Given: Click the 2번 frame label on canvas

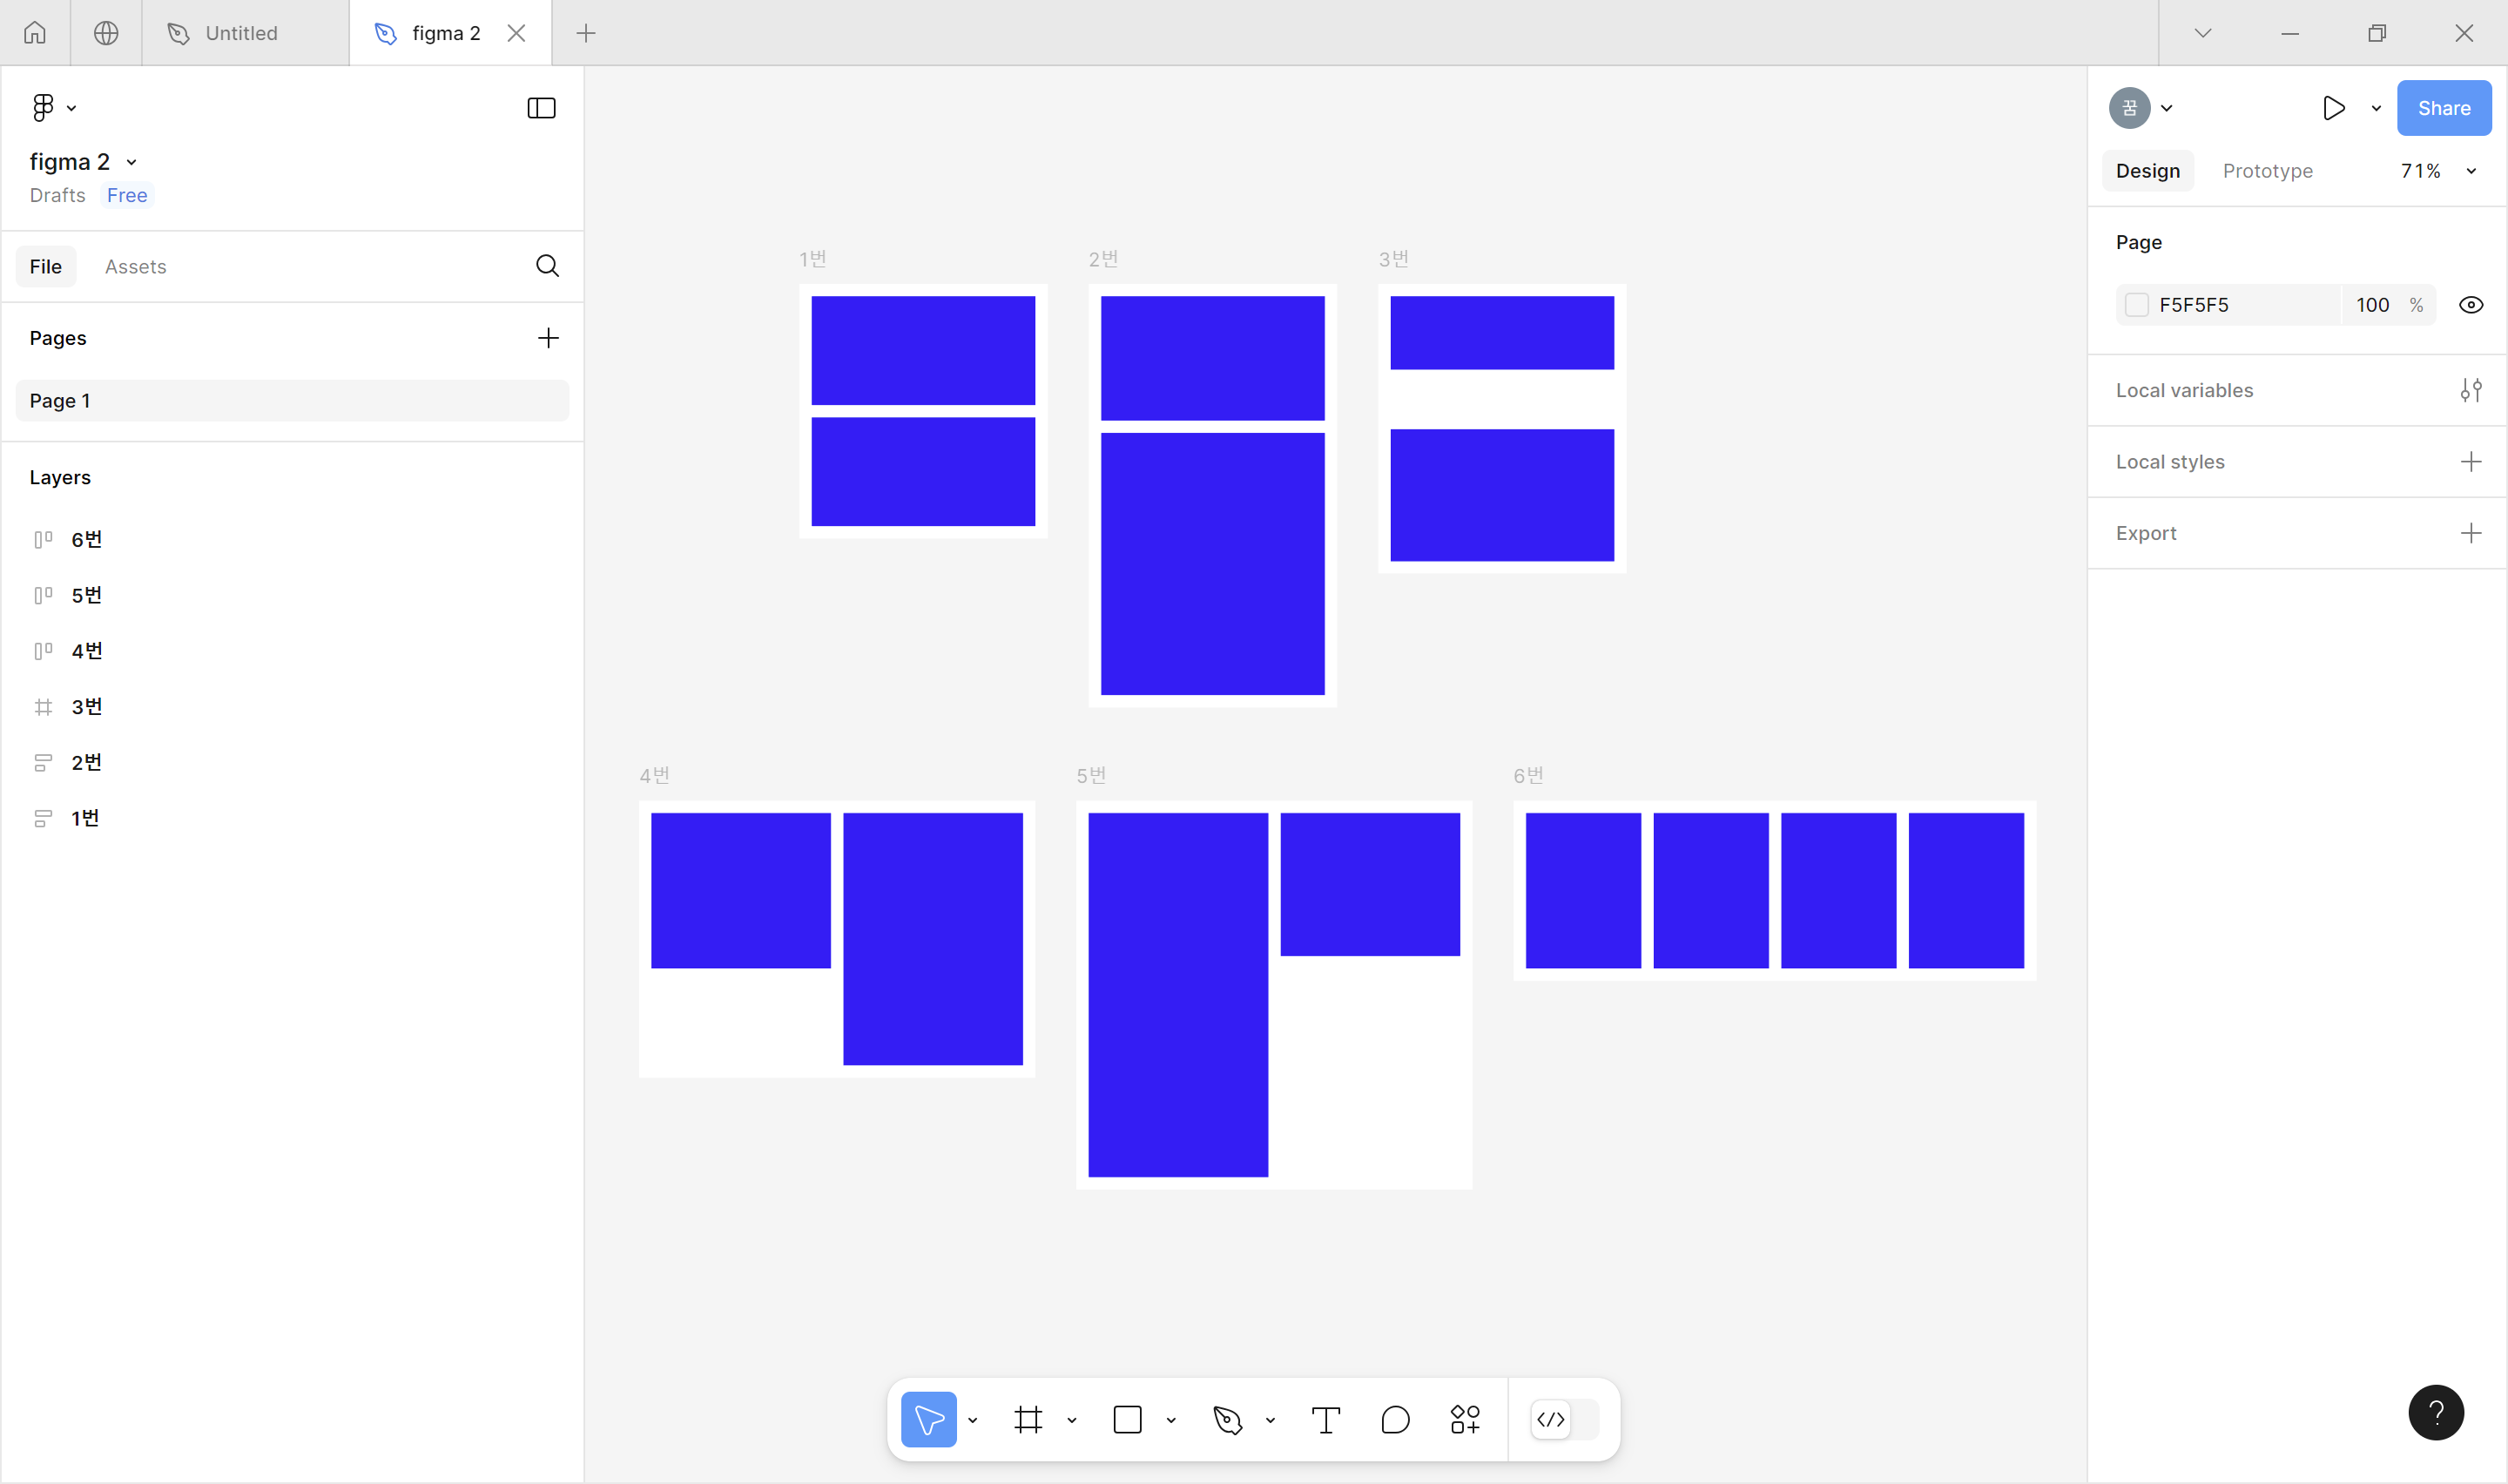Looking at the screenshot, I should click(1102, 259).
